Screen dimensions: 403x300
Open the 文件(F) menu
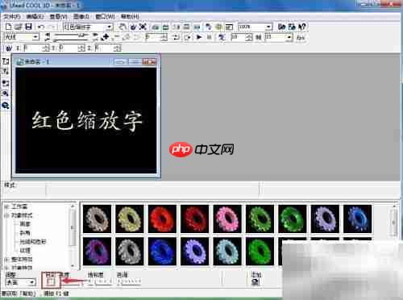[12, 17]
